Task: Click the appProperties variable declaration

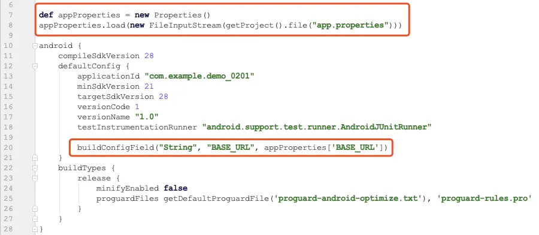Action: tap(89, 15)
